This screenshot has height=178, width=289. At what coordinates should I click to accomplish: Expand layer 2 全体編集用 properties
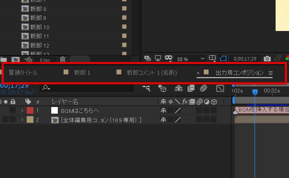(22, 120)
